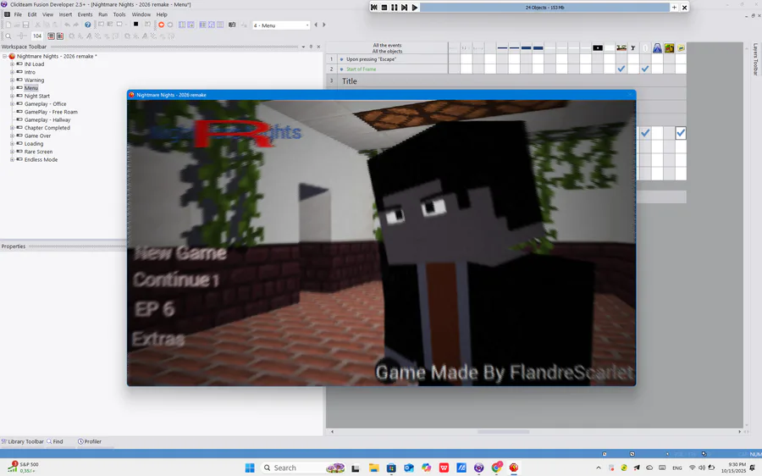The image size is (762, 476).
Task: Expand the INI Load frame node
Action: [x=12, y=64]
